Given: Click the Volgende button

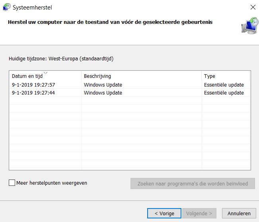Looking at the screenshot, I should point(199,213).
